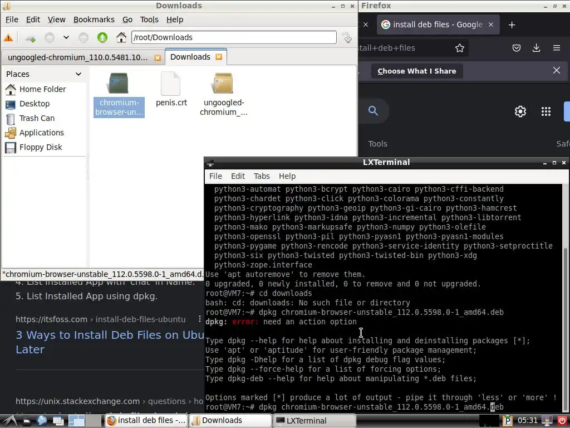The height and width of the screenshot is (428, 570).
Task: Click the Tools option under Google search
Action: [x=377, y=144]
